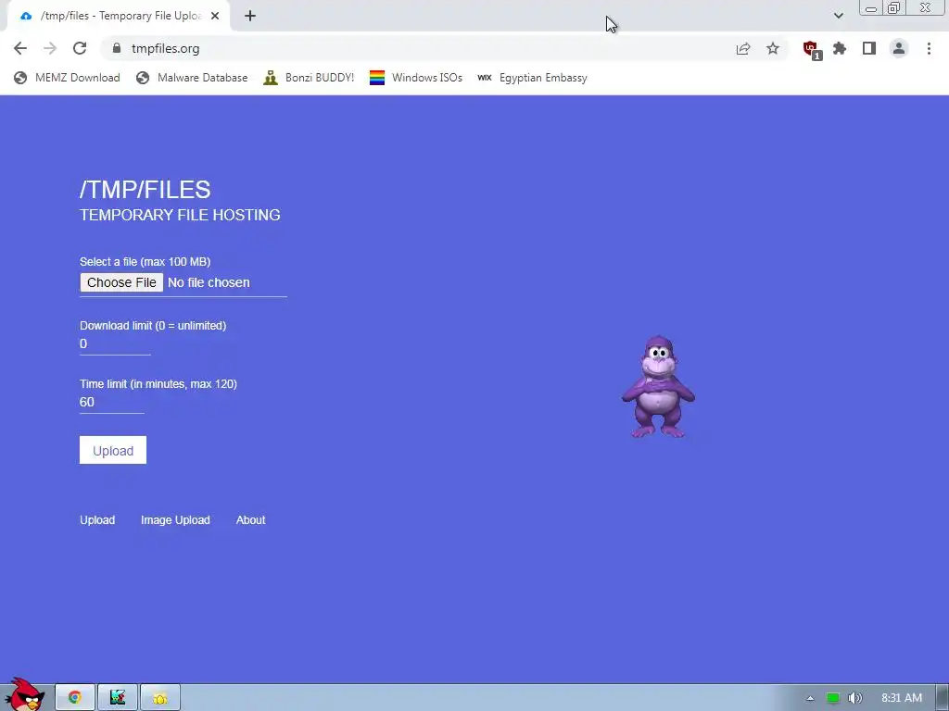
Task: Show hidden system tray icons
Action: (x=810, y=698)
